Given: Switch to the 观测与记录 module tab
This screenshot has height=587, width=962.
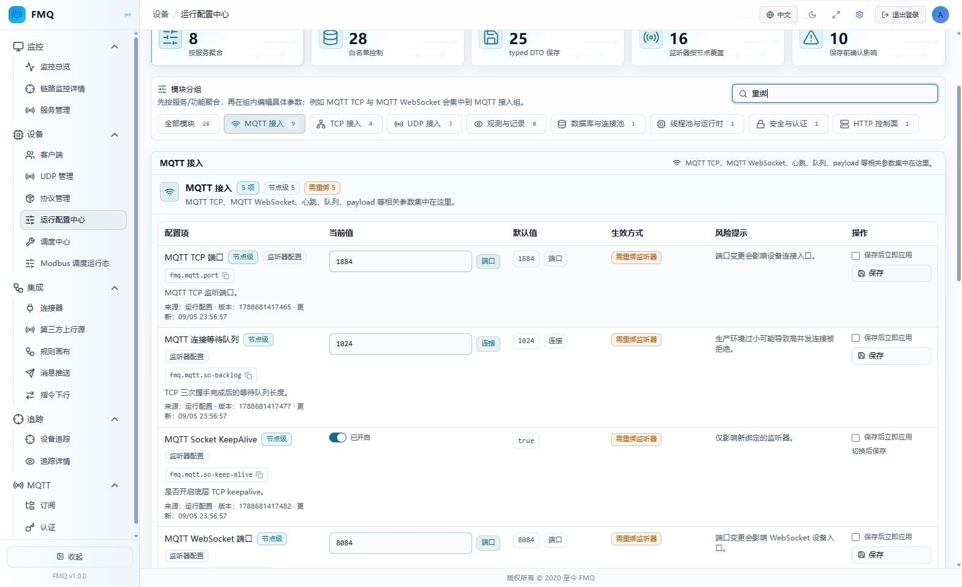Looking at the screenshot, I should click(x=506, y=124).
